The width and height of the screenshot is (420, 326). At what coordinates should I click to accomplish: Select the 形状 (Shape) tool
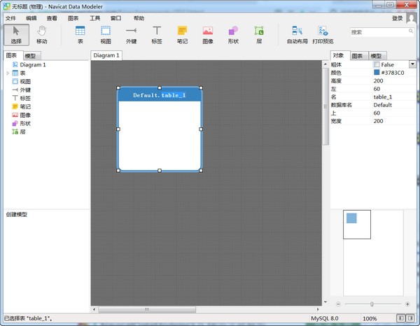tap(233, 34)
